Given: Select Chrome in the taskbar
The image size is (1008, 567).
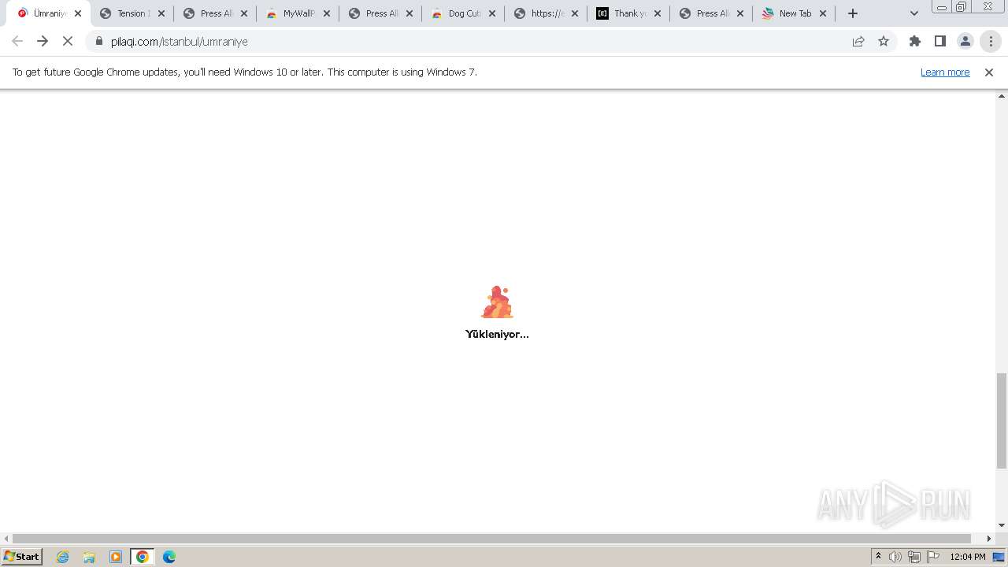Looking at the screenshot, I should [x=143, y=557].
